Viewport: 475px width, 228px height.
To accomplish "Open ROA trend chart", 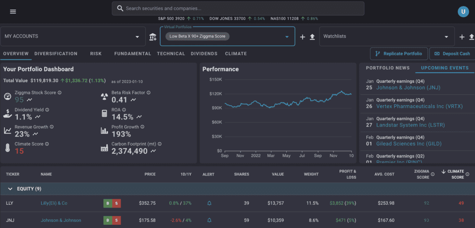I will point(139,117).
